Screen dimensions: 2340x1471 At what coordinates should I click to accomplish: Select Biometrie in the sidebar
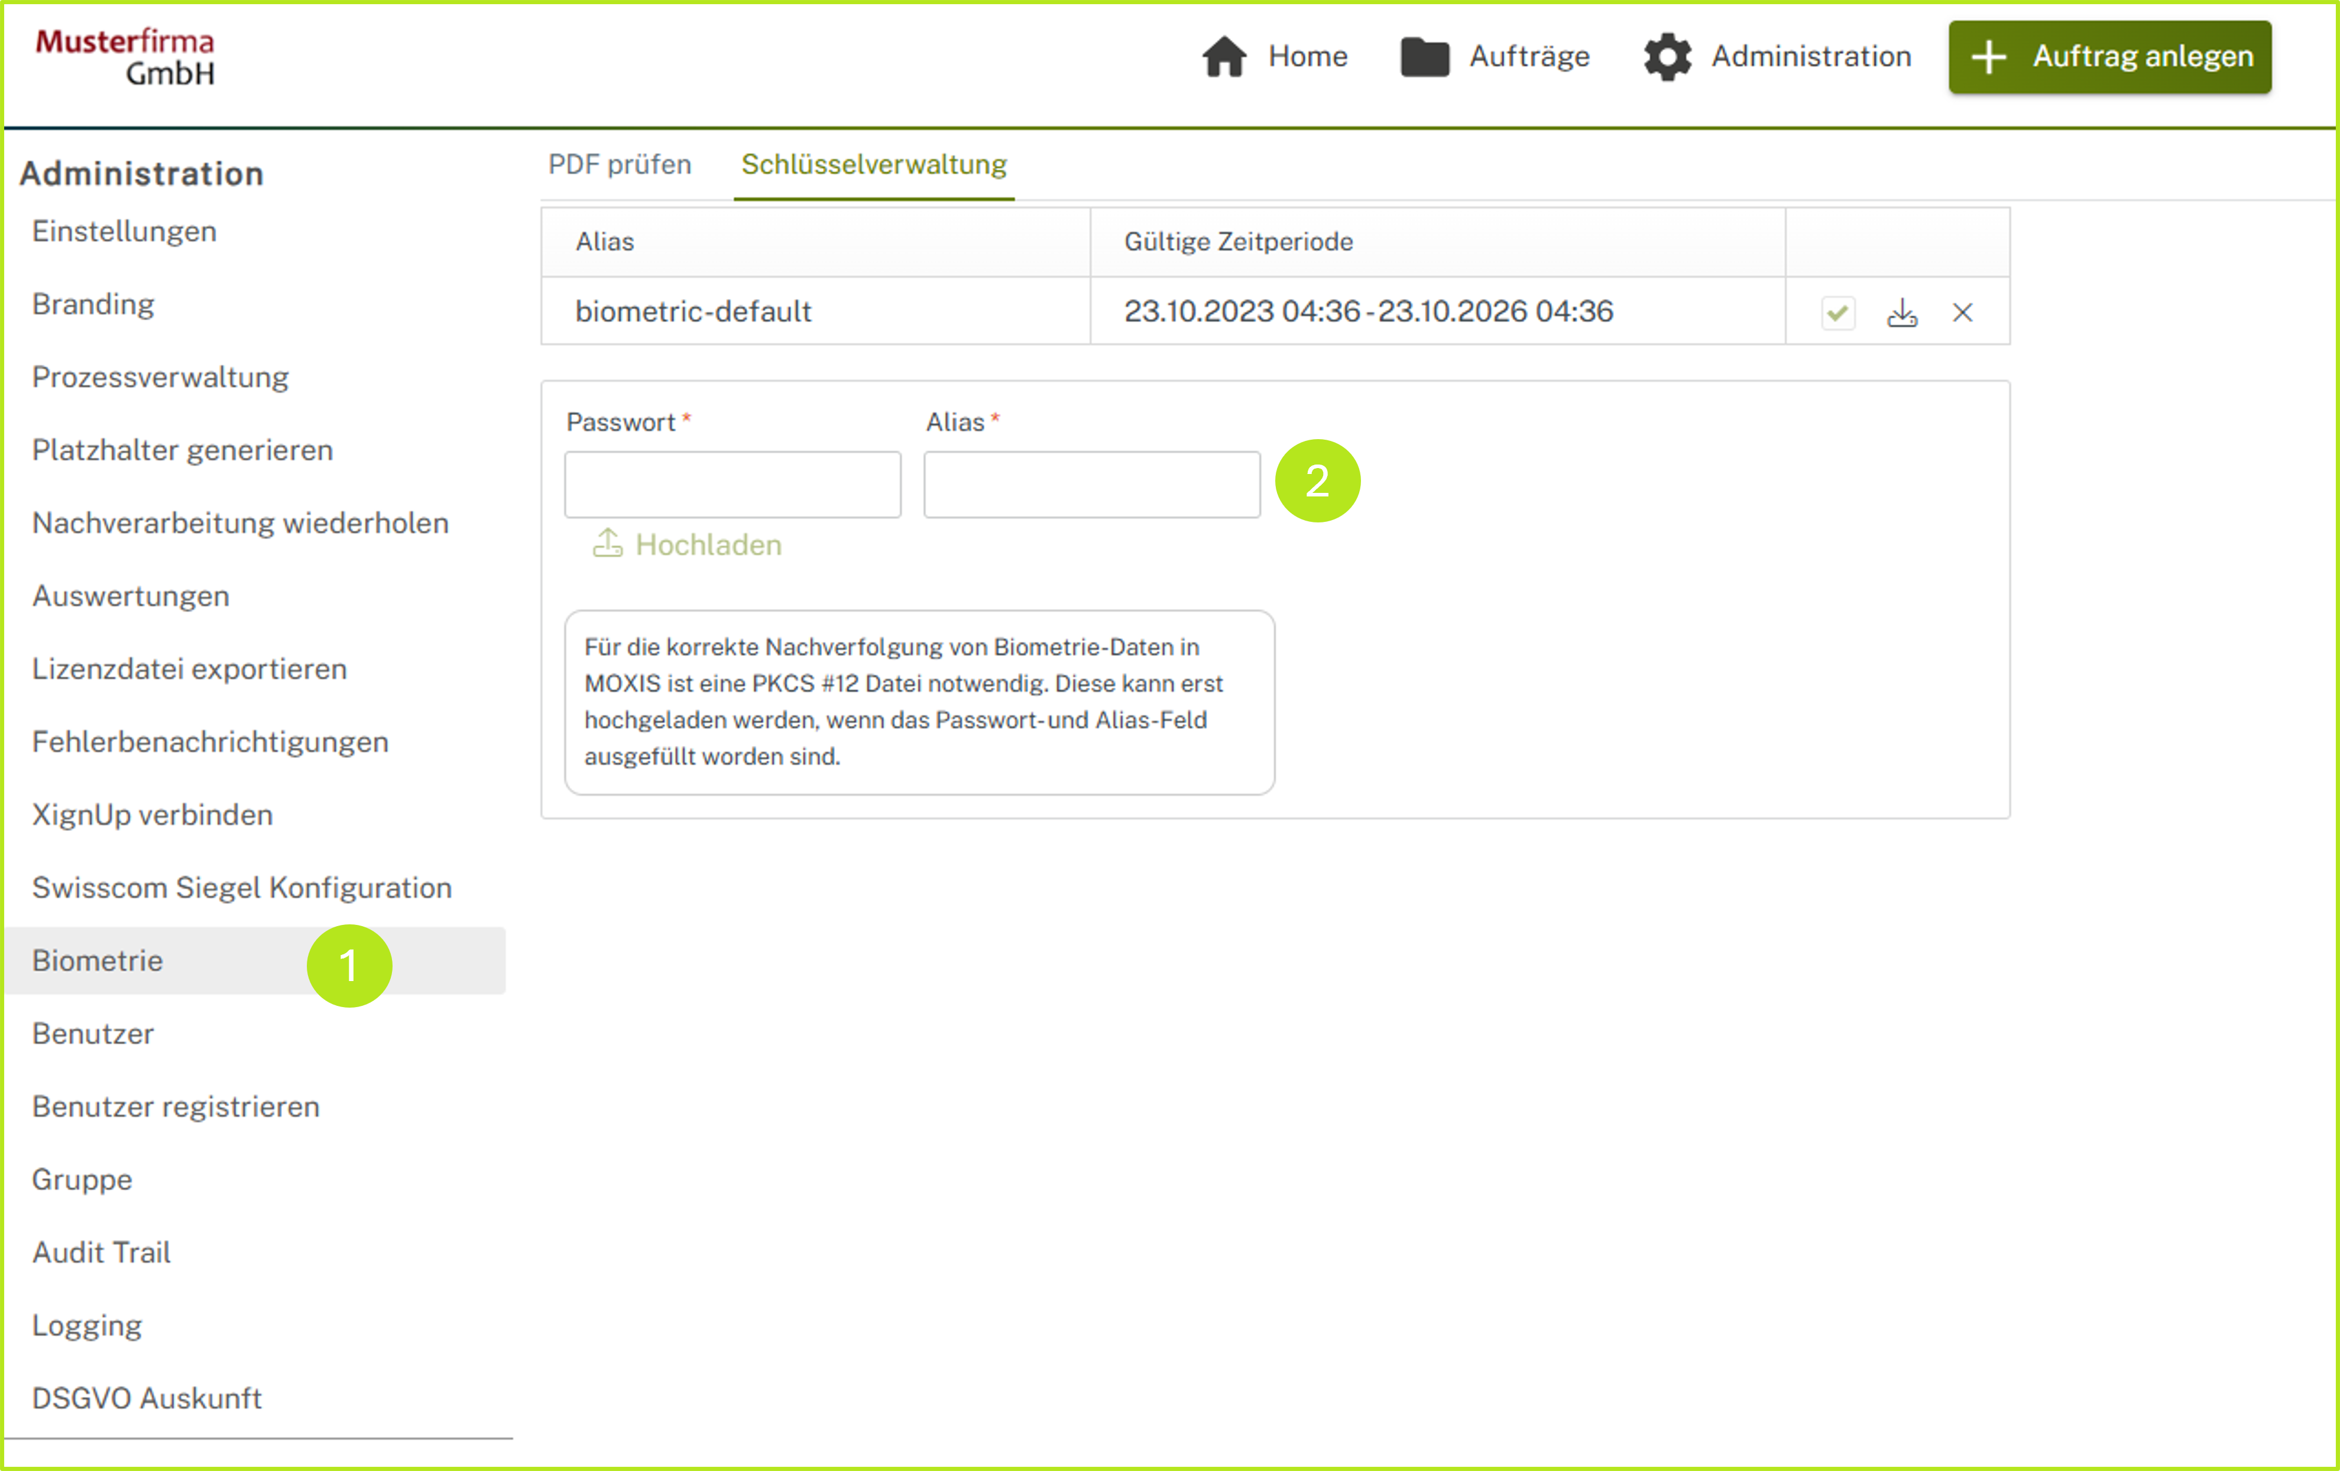[97, 960]
